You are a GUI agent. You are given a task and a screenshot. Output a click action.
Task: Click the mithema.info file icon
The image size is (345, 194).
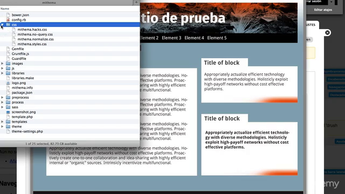(8, 88)
